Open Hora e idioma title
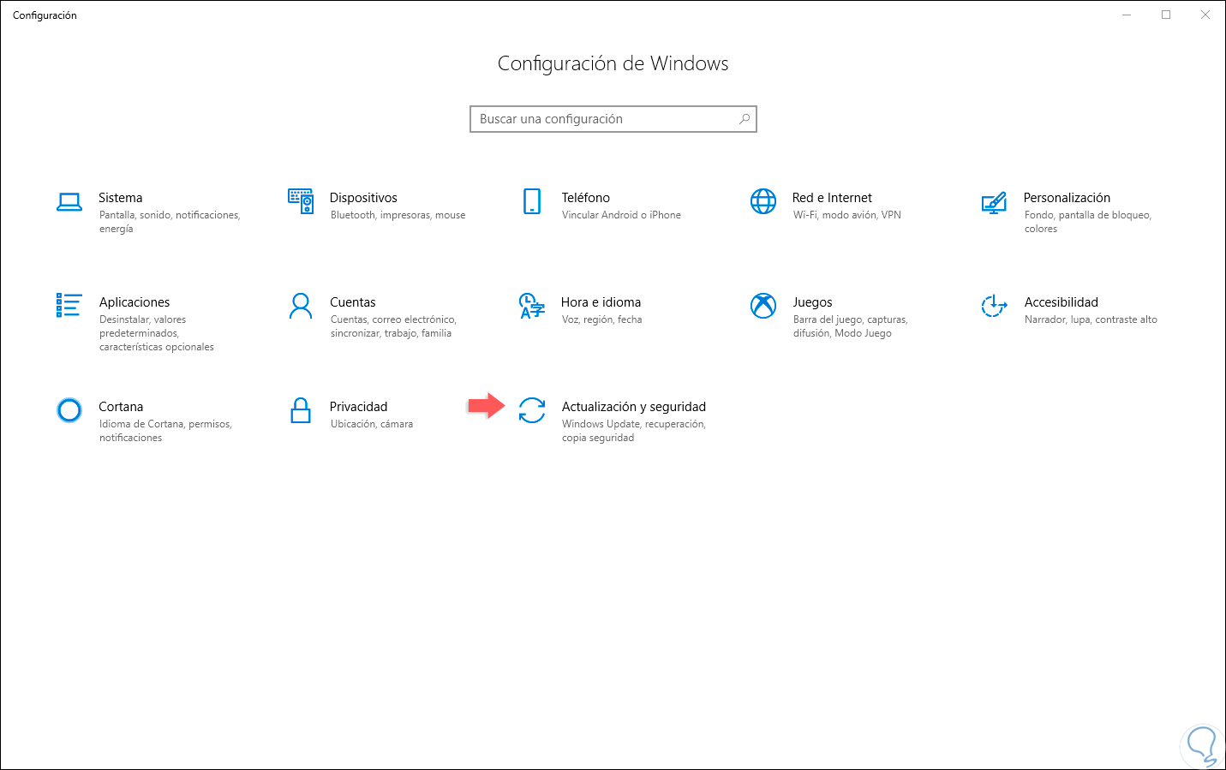Screen dimensions: 1226x770 [x=601, y=302]
